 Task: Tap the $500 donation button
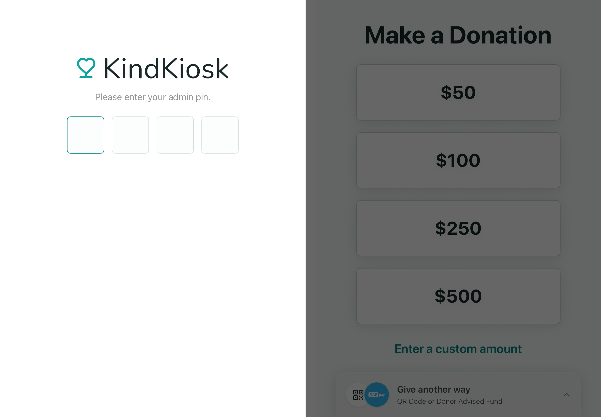pyautogui.click(x=458, y=296)
